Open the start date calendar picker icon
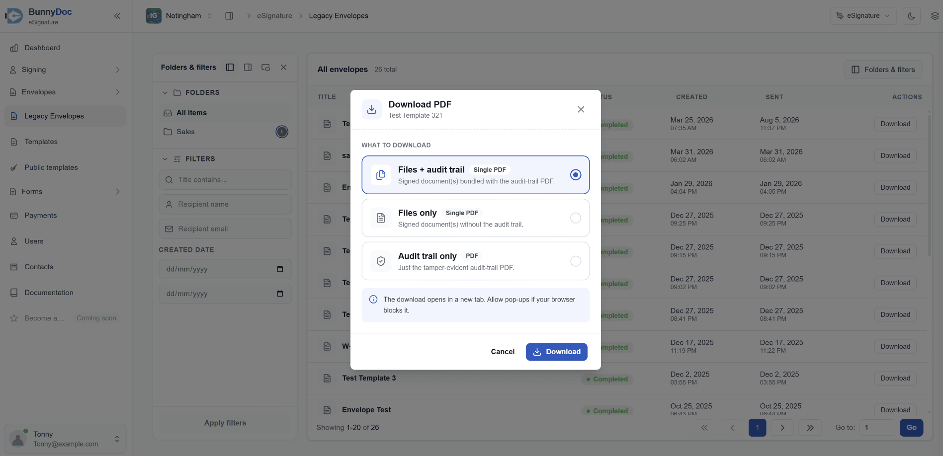Image resolution: width=943 pixels, height=456 pixels. (x=280, y=269)
